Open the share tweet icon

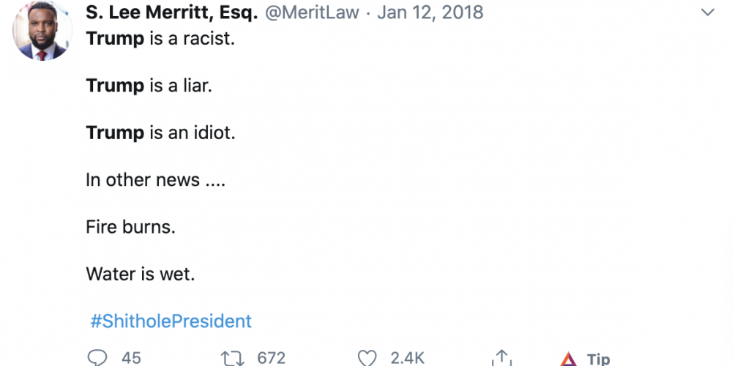pos(501,358)
